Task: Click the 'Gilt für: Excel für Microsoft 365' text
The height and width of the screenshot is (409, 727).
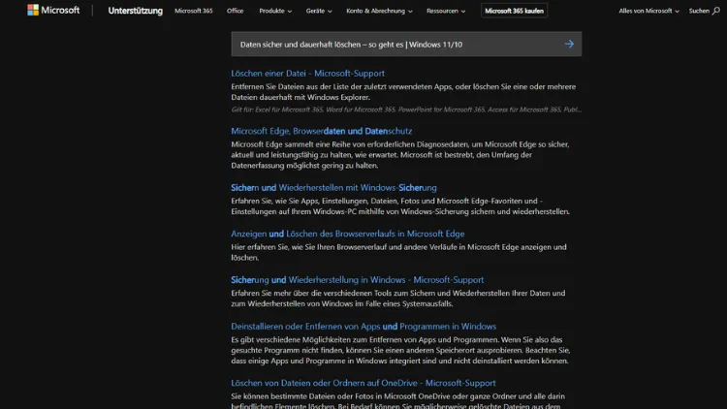Action: click(x=406, y=110)
